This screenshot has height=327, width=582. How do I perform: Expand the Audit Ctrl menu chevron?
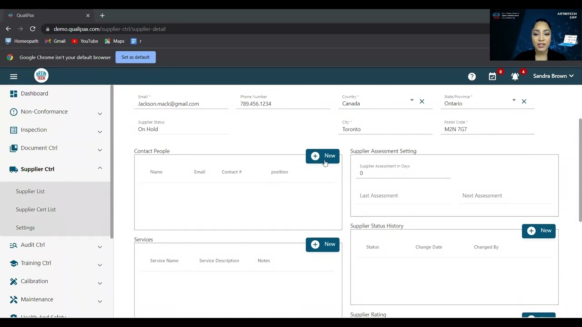100,247
